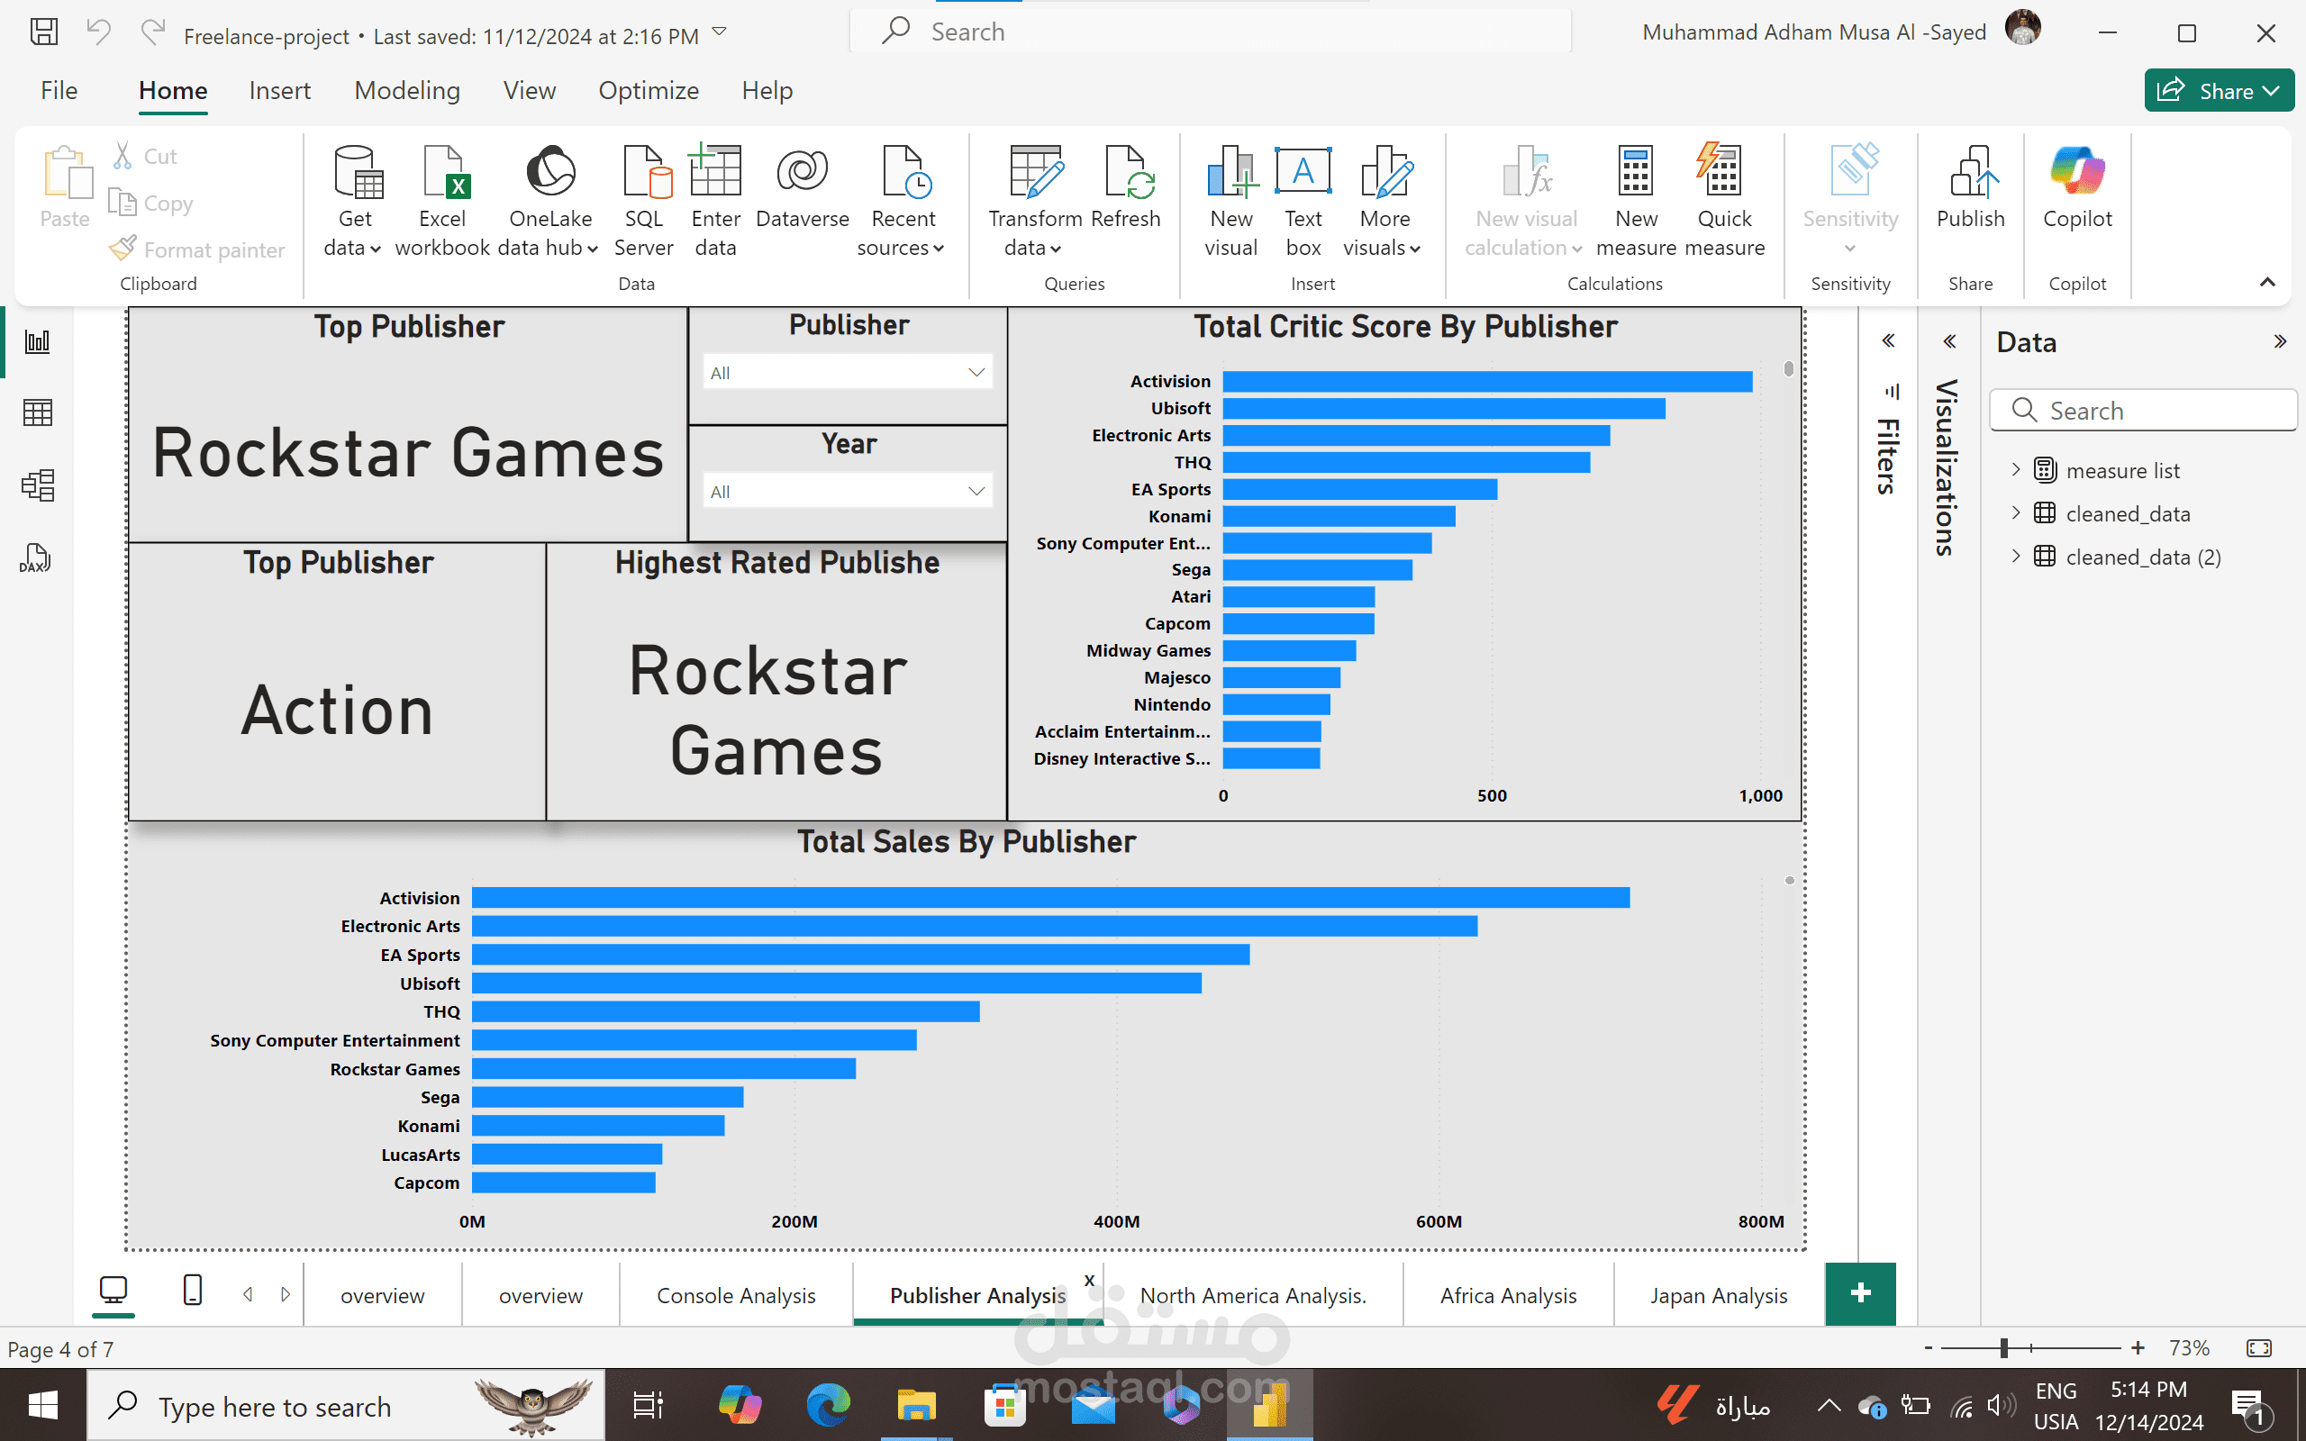Open DAX query view
The height and width of the screenshot is (1441, 2306).
coord(35,557)
